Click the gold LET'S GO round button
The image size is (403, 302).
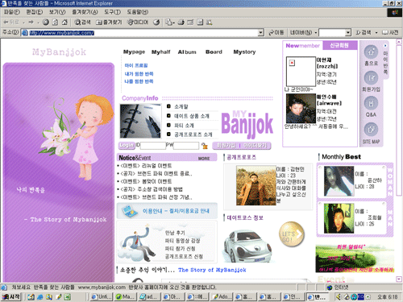(292, 234)
